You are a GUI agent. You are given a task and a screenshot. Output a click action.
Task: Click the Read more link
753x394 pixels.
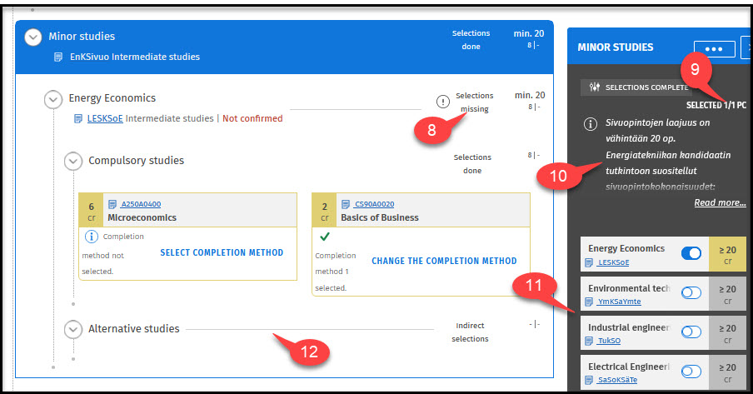720,202
